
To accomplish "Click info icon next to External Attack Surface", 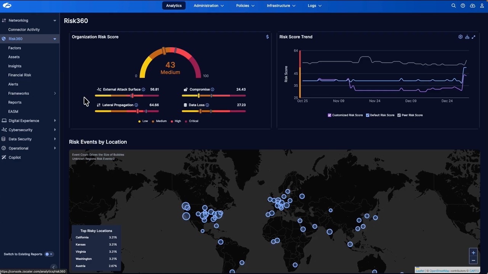I will click(x=143, y=89).
